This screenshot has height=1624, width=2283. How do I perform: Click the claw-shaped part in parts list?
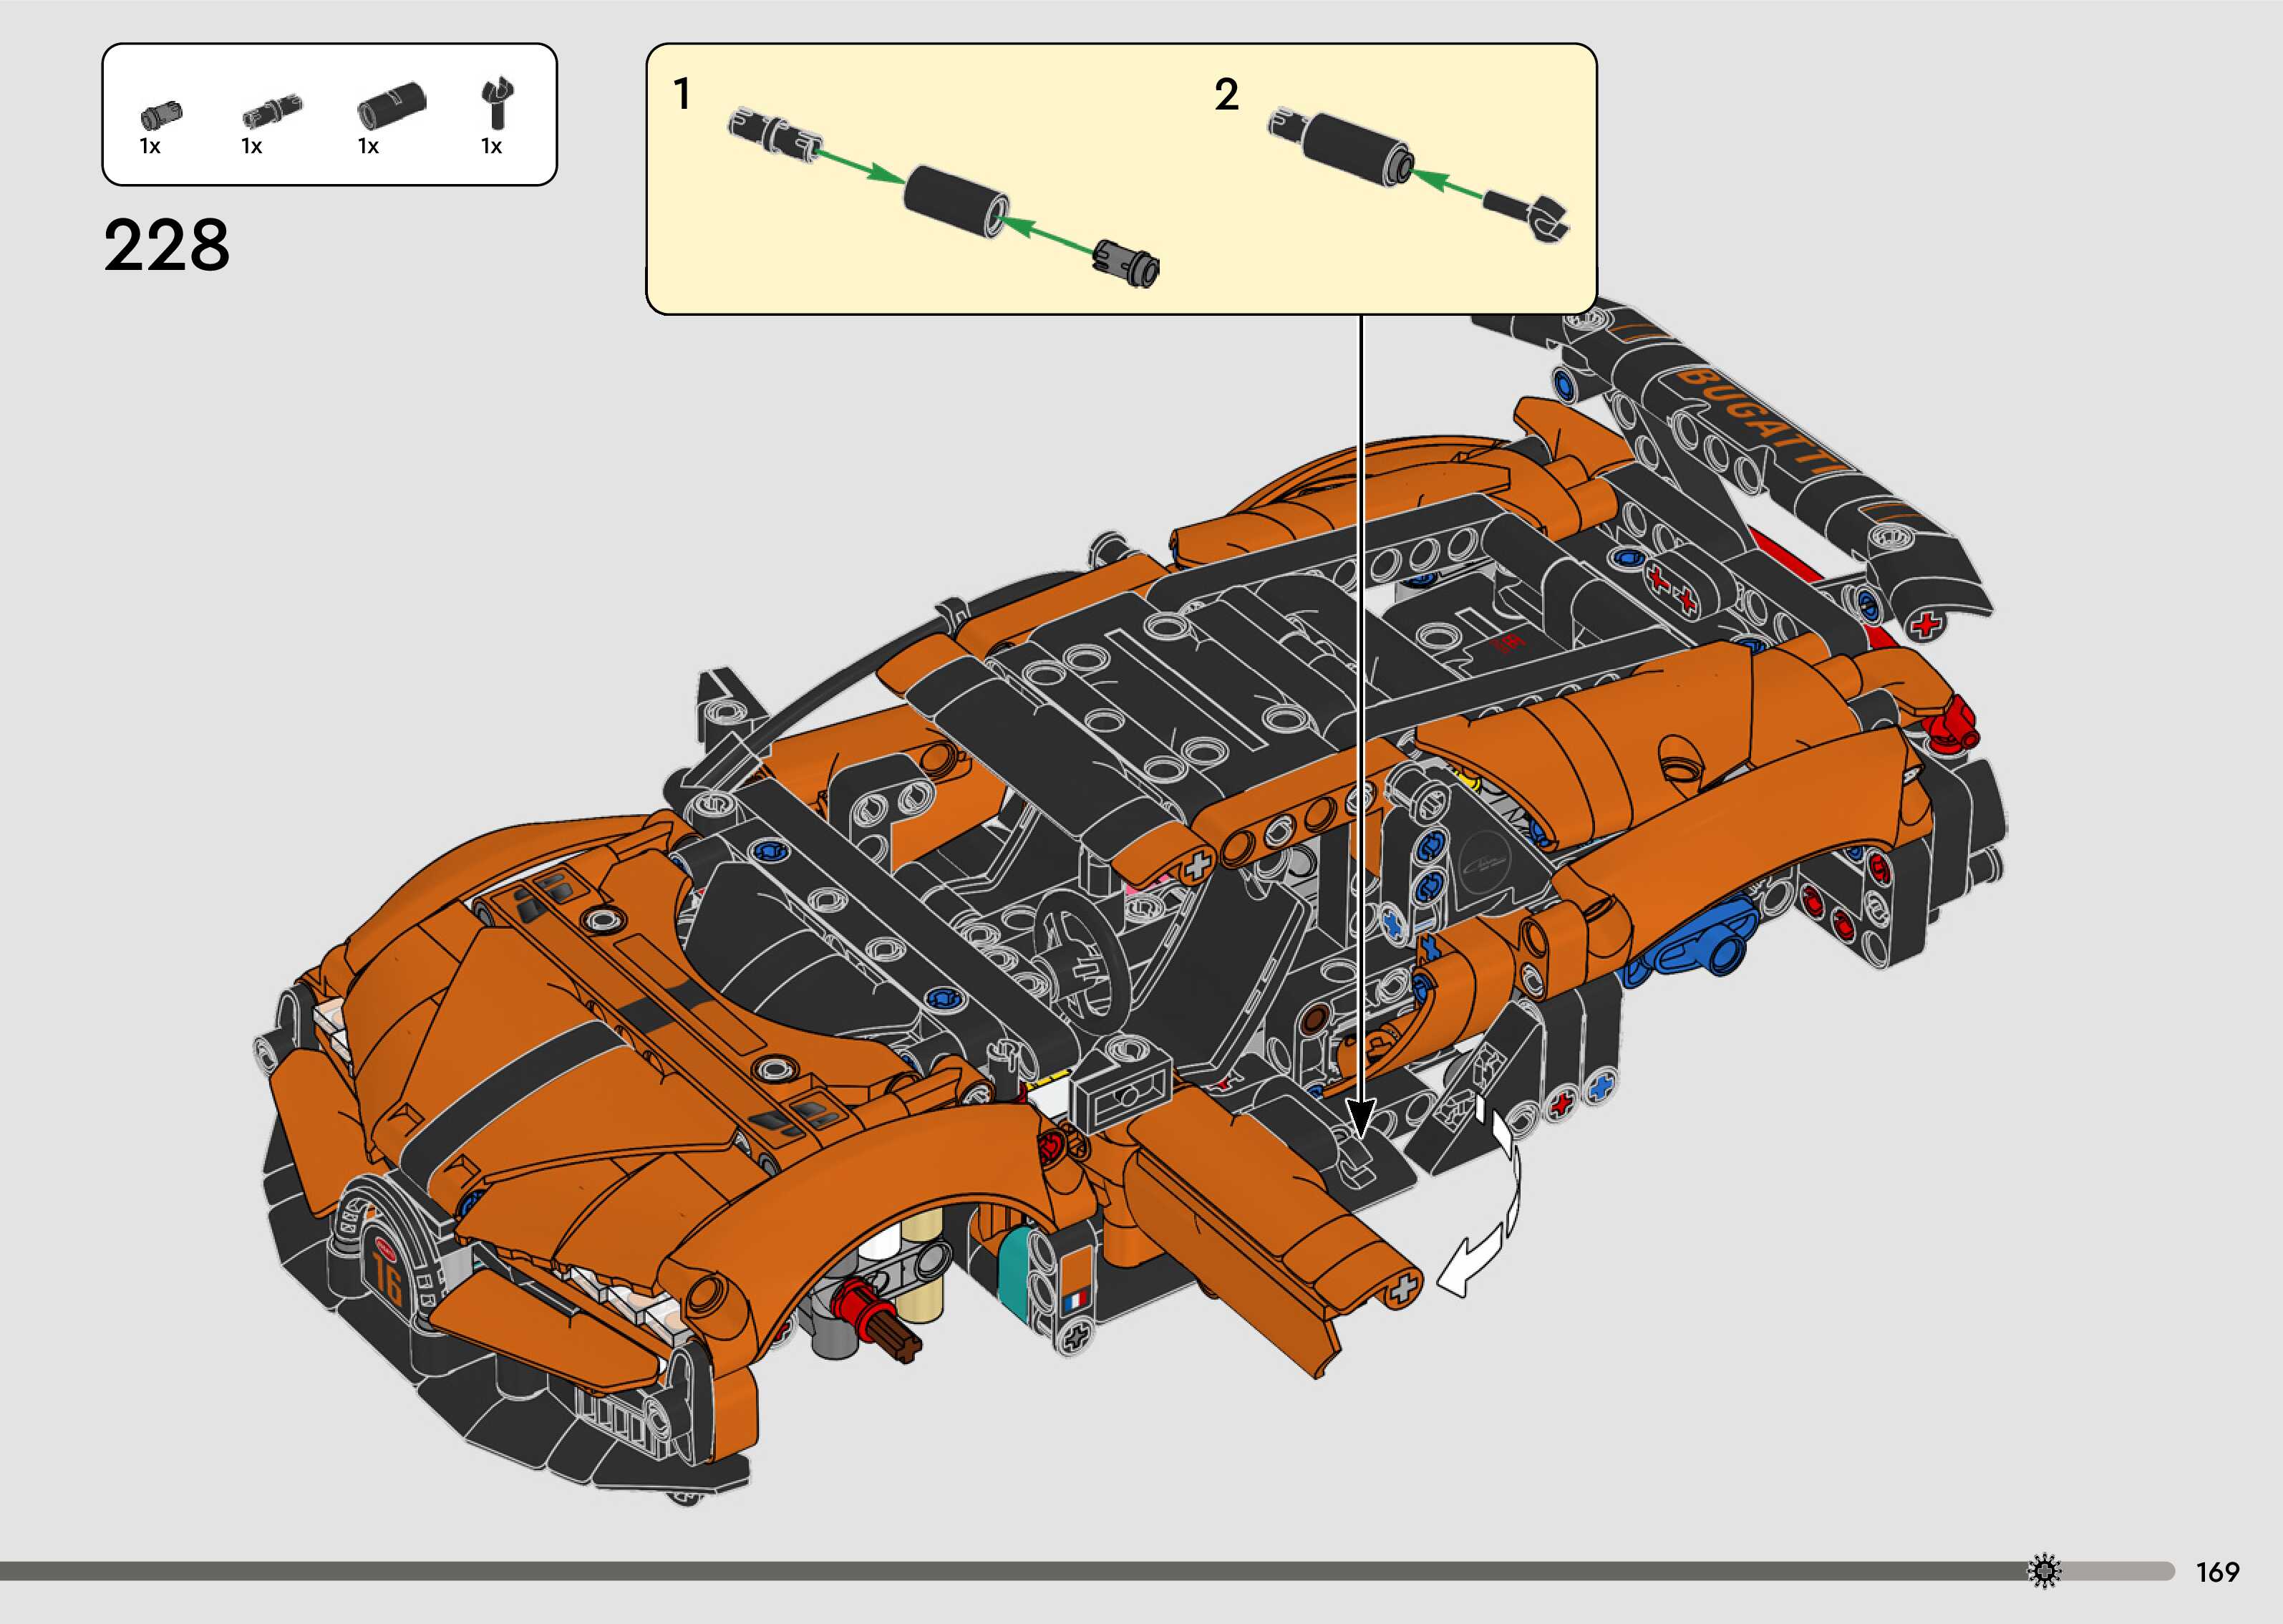coord(497,102)
